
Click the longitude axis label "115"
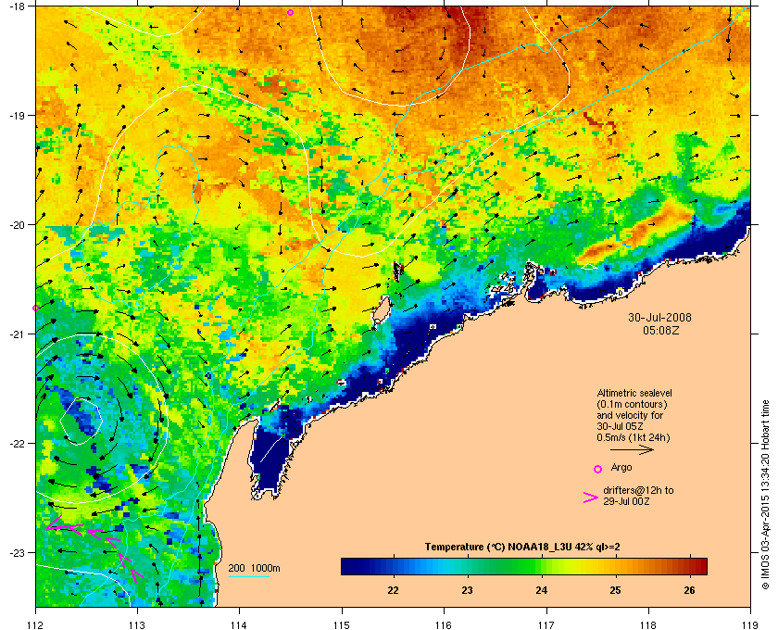(x=342, y=625)
